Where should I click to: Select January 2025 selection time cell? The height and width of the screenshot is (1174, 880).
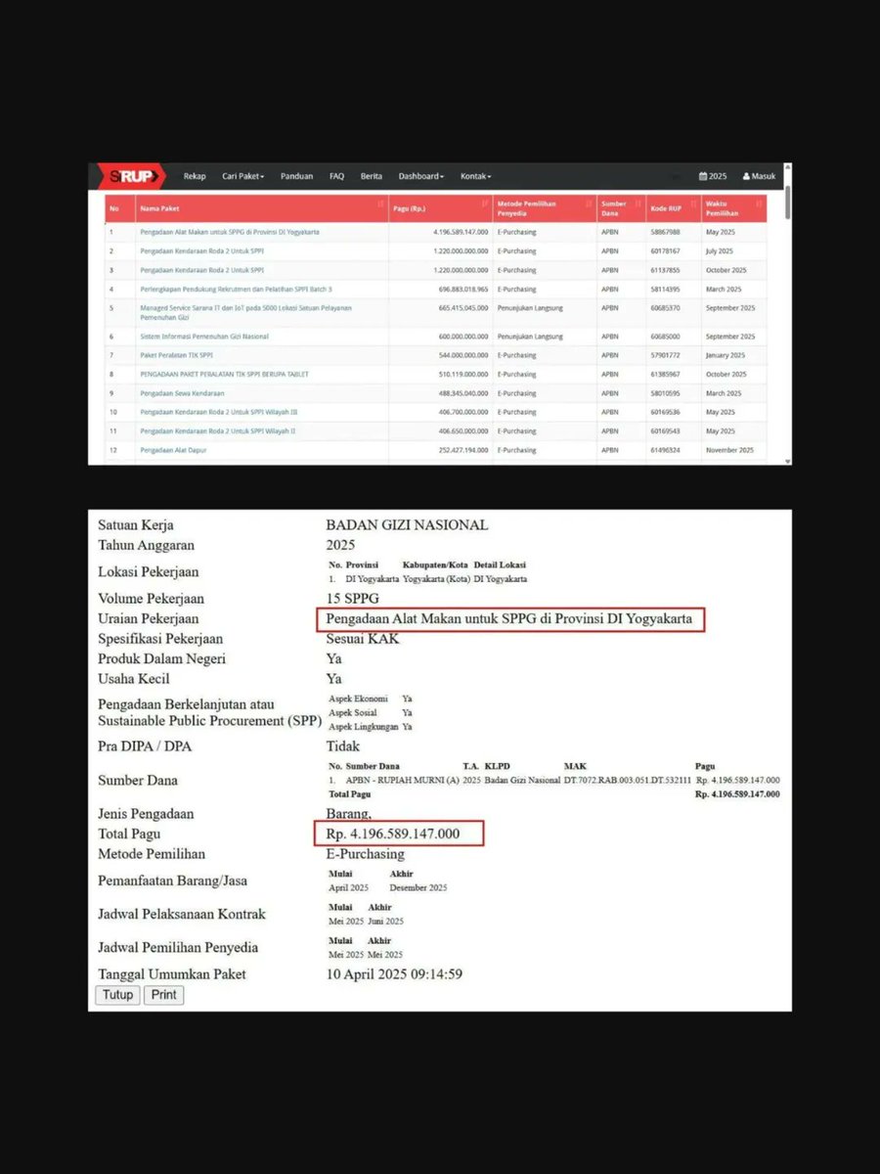pos(726,355)
